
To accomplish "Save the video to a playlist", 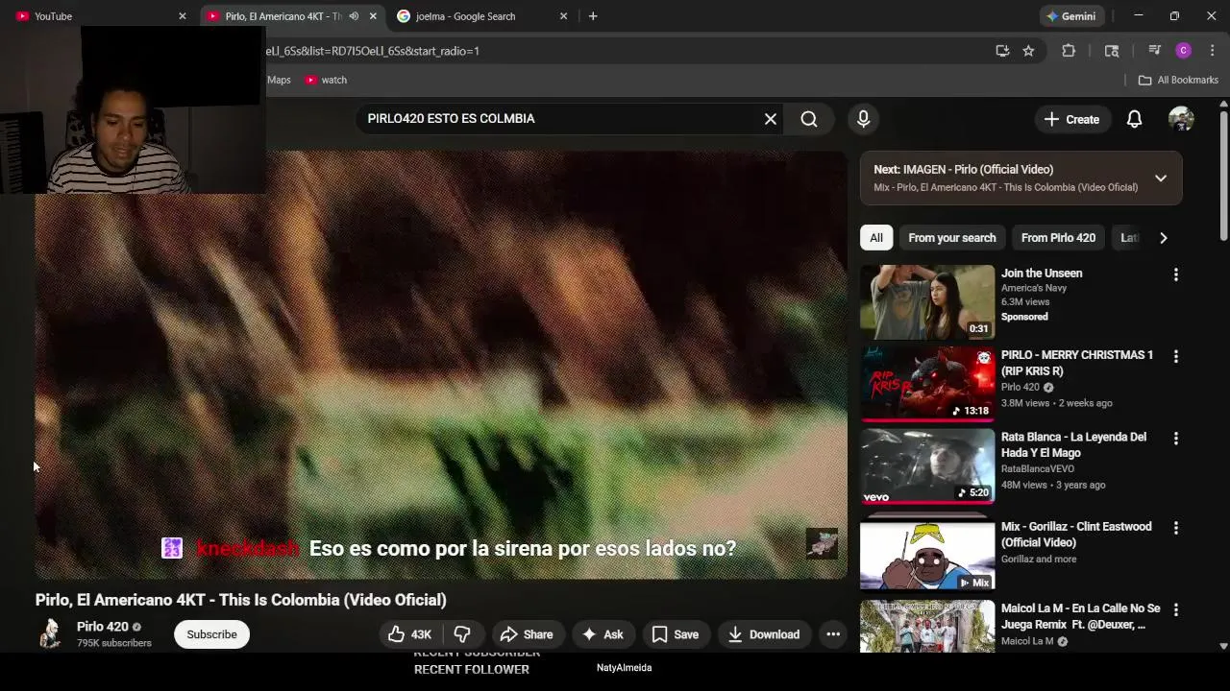I will 676,634.
